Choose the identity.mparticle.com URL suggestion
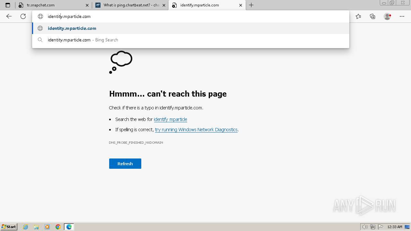Screen dimensions: 411x231 191,28
